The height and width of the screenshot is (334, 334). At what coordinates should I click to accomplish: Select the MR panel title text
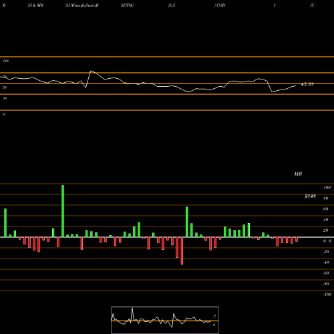pyautogui.click(x=298, y=174)
